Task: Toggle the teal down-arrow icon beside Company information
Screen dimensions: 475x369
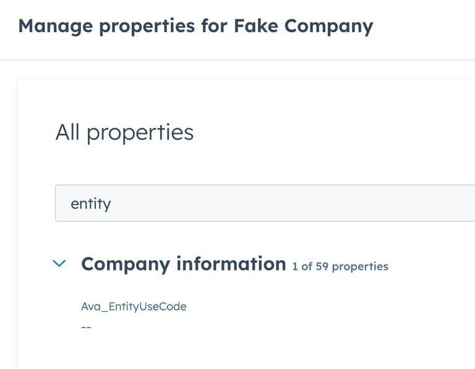Action: point(59,264)
